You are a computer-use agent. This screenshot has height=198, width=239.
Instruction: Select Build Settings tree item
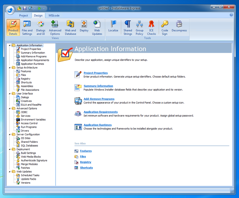[28, 153]
